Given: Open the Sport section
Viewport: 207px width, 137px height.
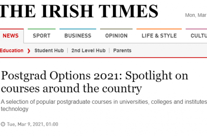Looking at the screenshot, I should coord(41,36).
